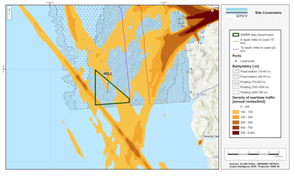
Task: Click the Fixed bottom (40-70 m) hatch symbol
Action: [236, 77]
